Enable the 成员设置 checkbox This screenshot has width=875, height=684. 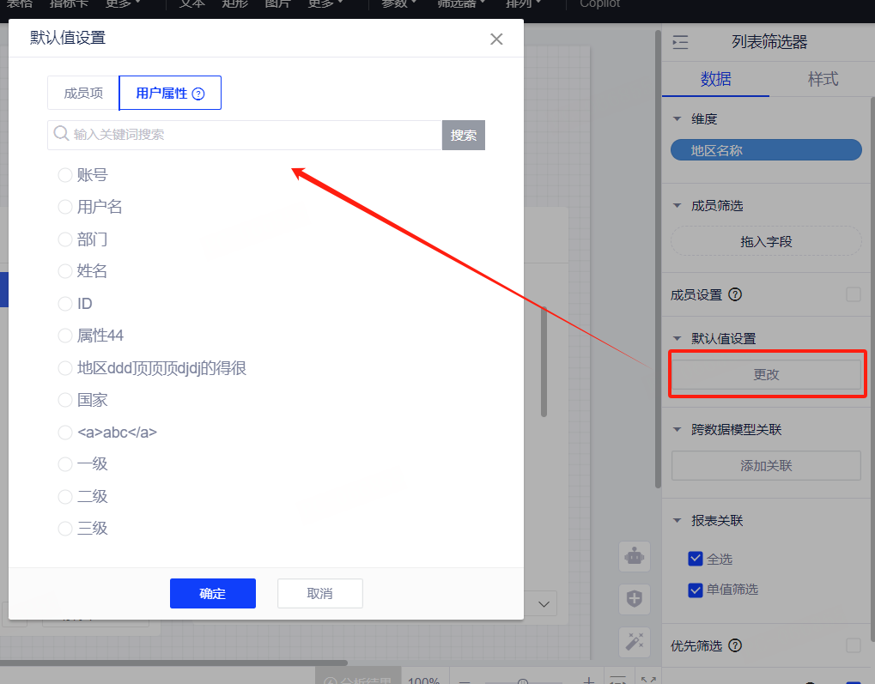point(853,294)
